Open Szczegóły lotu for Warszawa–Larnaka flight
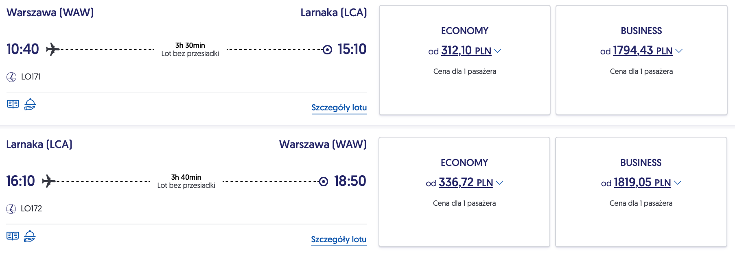The width and height of the screenshot is (735, 254). coord(339,108)
